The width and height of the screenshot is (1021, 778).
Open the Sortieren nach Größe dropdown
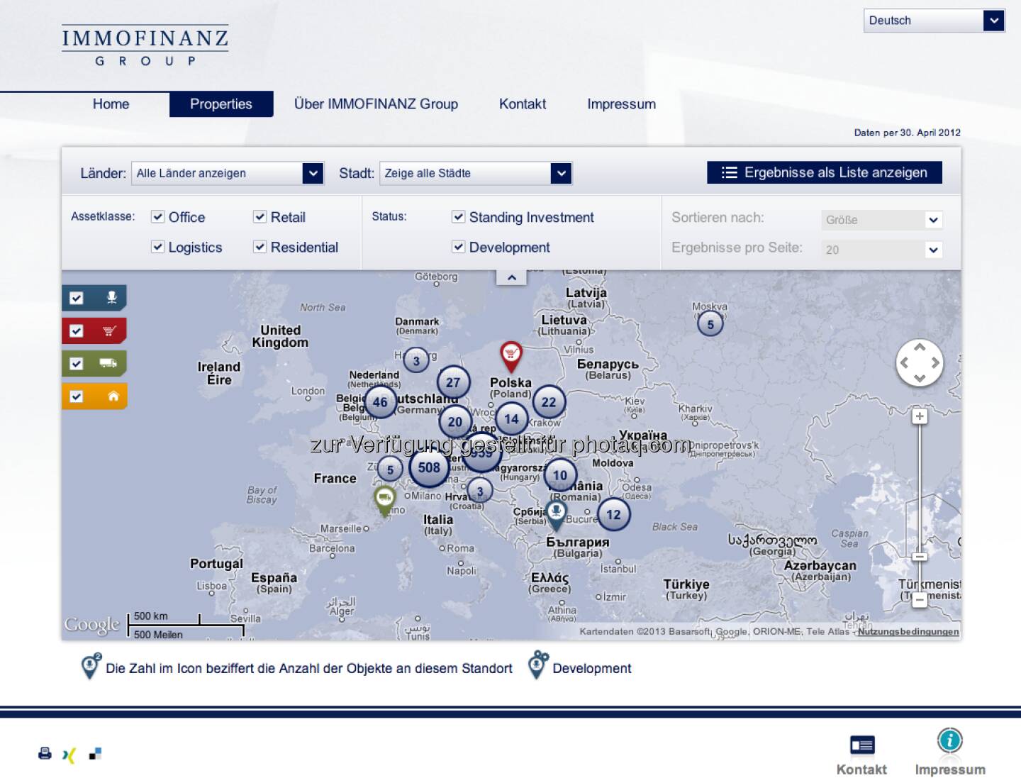(882, 220)
